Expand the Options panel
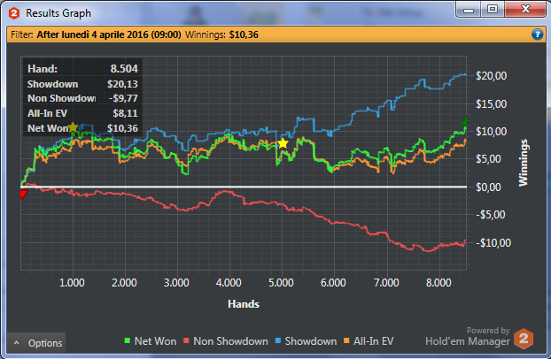Viewport: 551px width, 359px height. click(36, 343)
